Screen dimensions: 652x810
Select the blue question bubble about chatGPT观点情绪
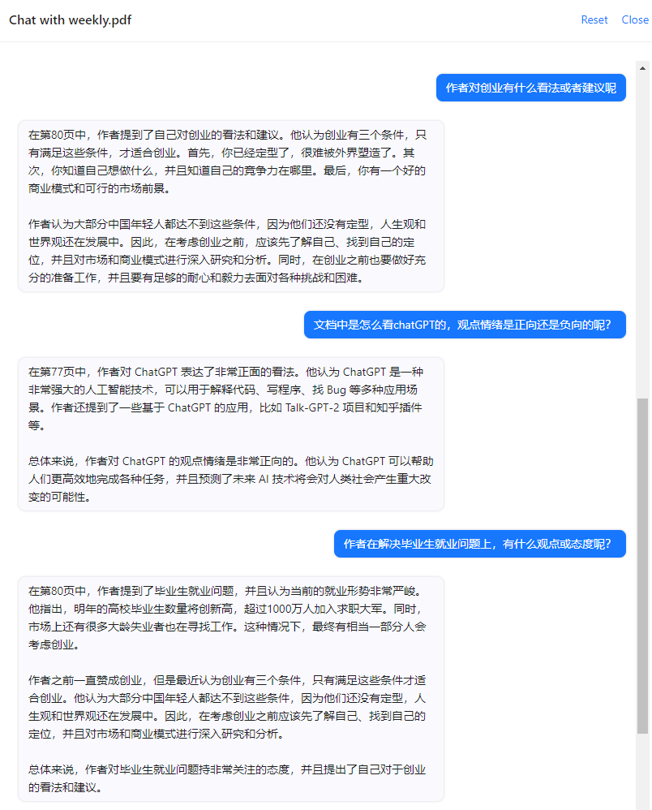click(465, 325)
